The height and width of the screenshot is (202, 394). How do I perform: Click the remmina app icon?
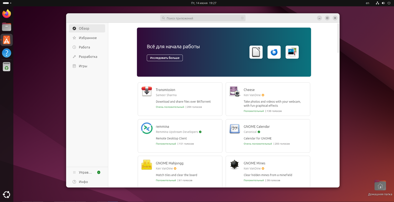(147, 128)
